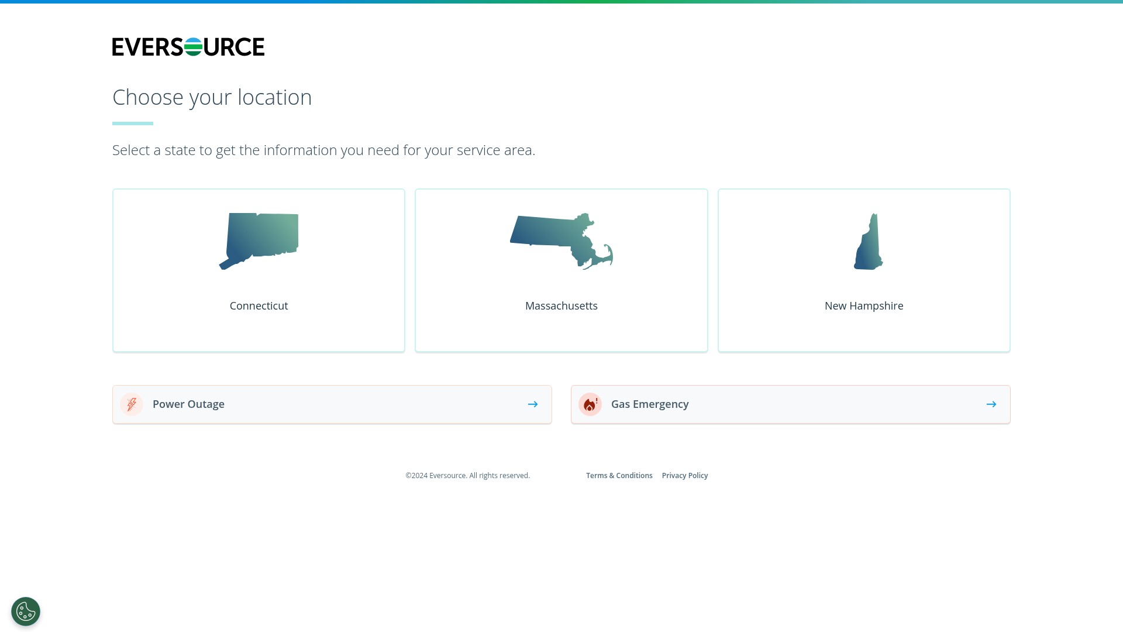Select the Connecticut state map icon
Viewport: 1123px width, 632px height.
point(259,241)
